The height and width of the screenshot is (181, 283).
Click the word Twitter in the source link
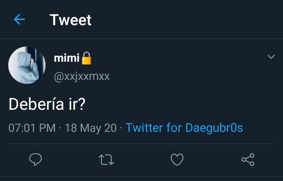(x=144, y=128)
